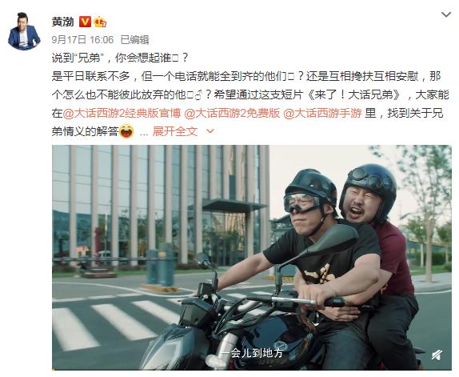Click the arrow next to 展开全文
The height and width of the screenshot is (377, 459).
click(x=210, y=131)
